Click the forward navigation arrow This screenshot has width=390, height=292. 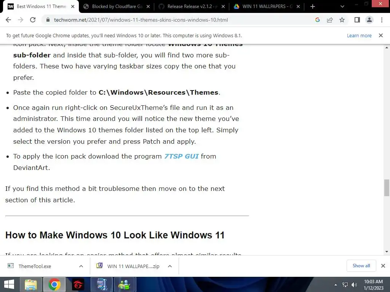(21, 20)
